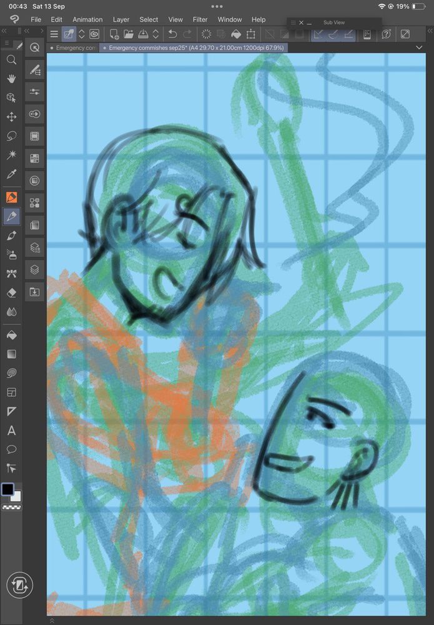Save the canvas via save icon
The width and height of the screenshot is (434, 625).
[143, 34]
